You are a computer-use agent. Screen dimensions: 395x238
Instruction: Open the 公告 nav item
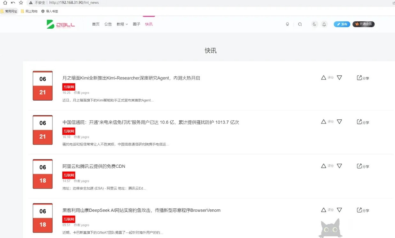108,24
